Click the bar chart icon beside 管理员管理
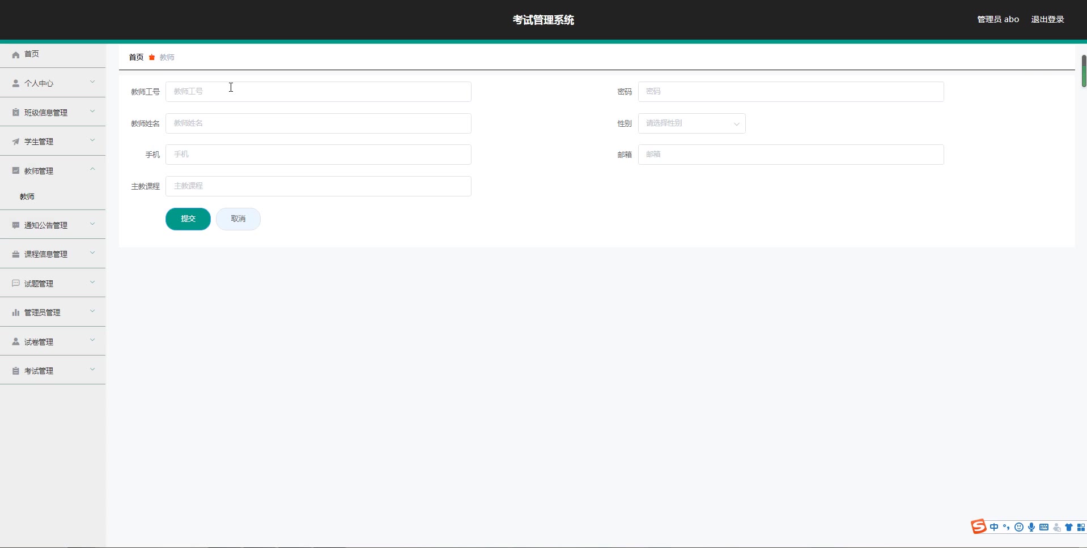 click(x=16, y=312)
